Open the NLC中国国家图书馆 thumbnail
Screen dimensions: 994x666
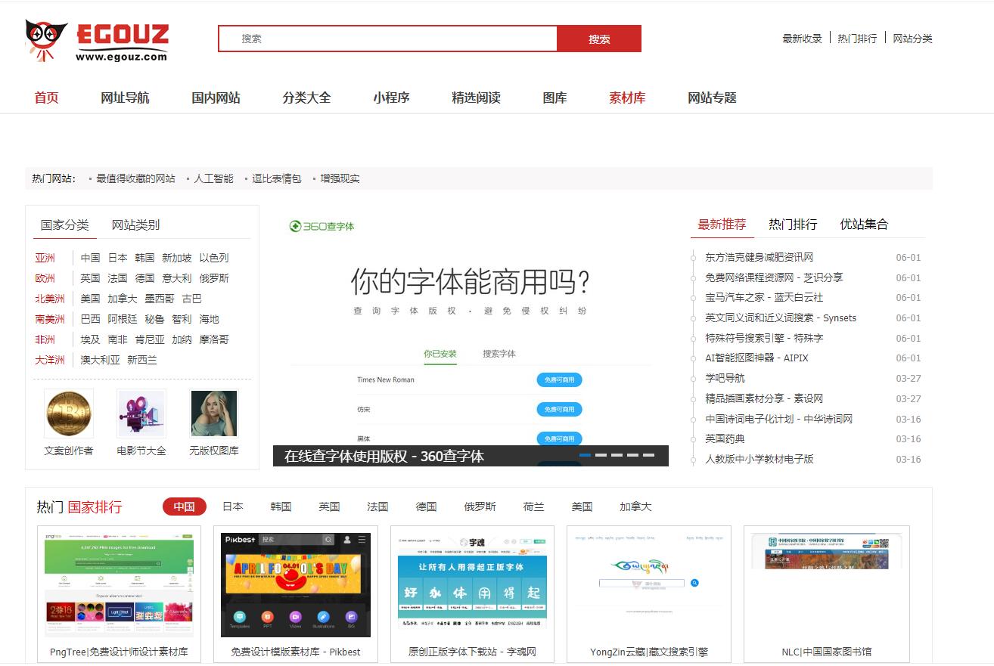click(x=827, y=585)
